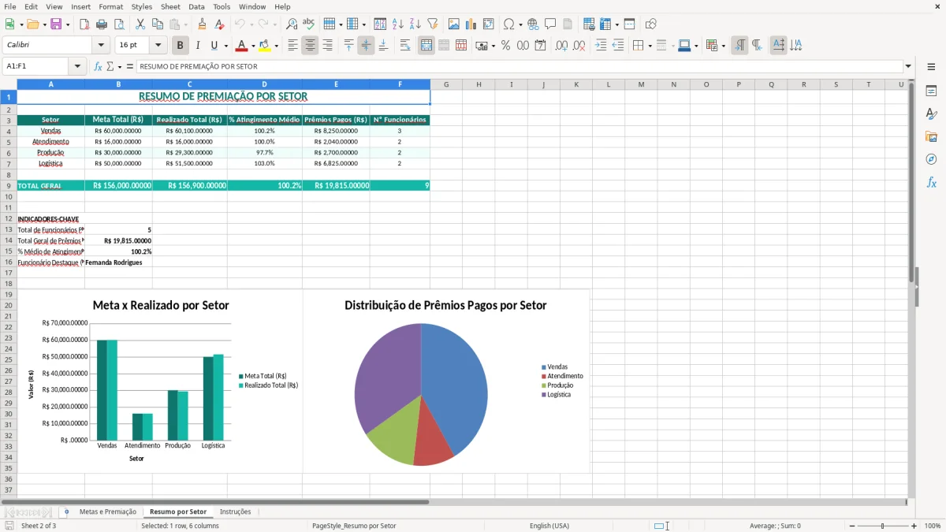Screen dimensions: 946x532
Task: Click the Select Function sigma button
Action: [110, 67]
